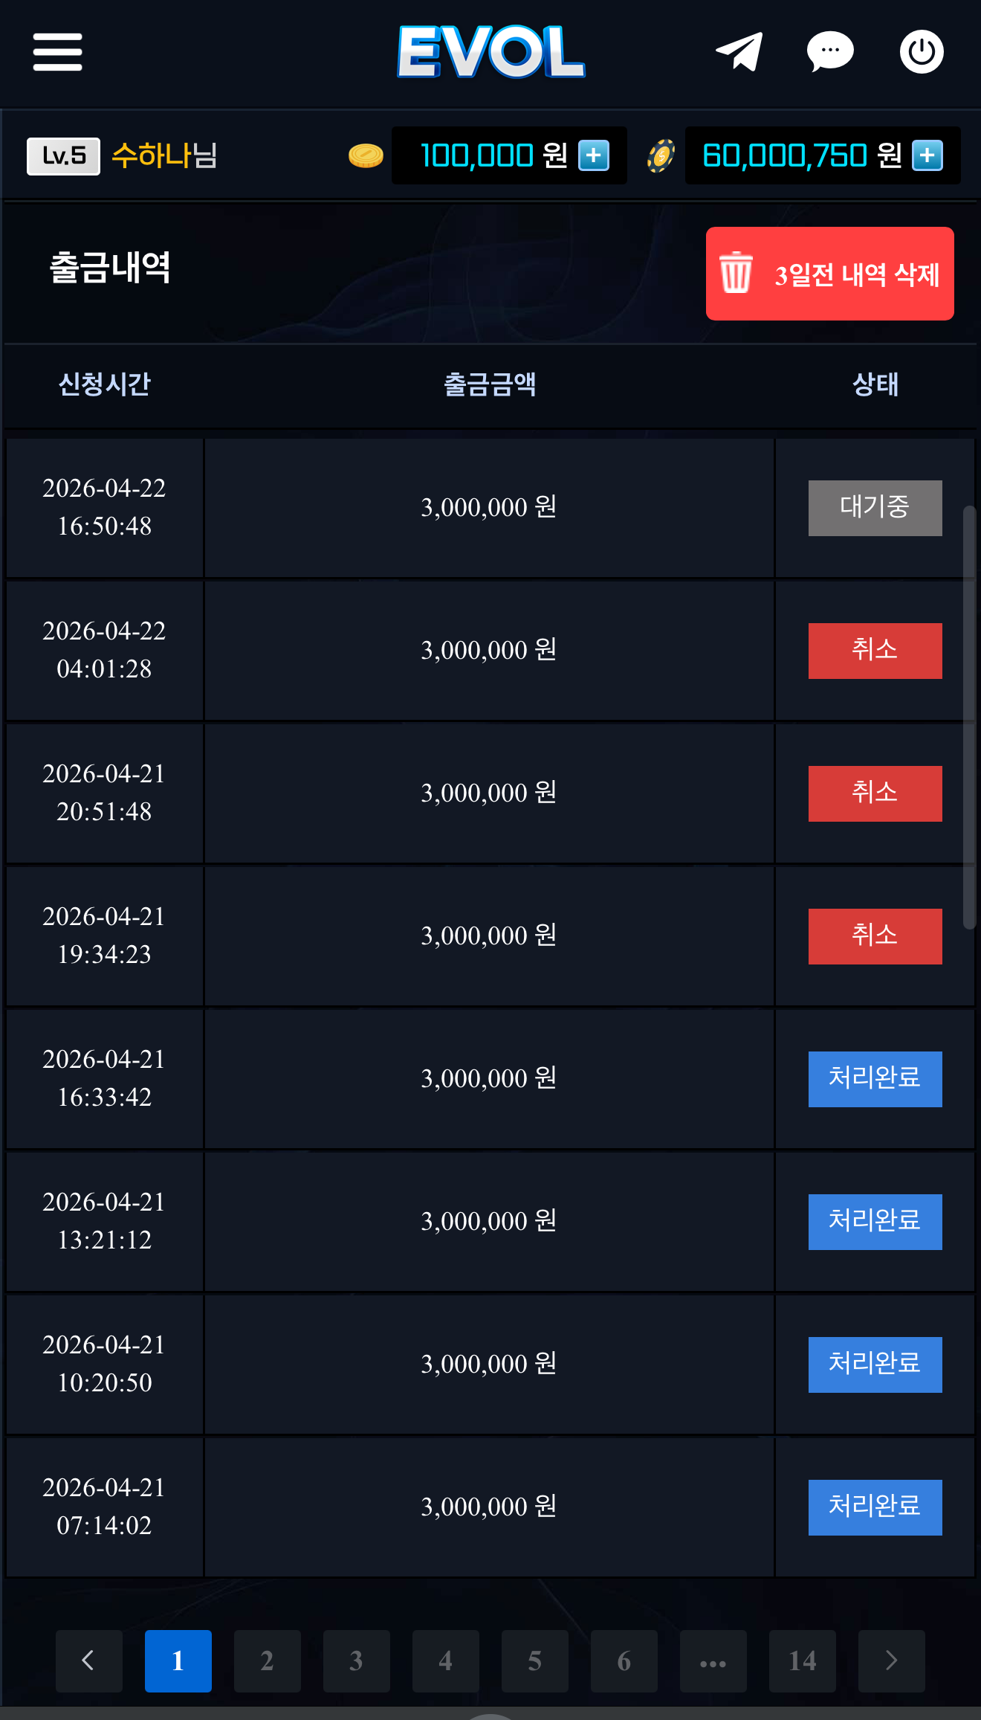Screen dimensions: 981x1720
Task: Click the EVOL logo
Action: click(x=490, y=52)
